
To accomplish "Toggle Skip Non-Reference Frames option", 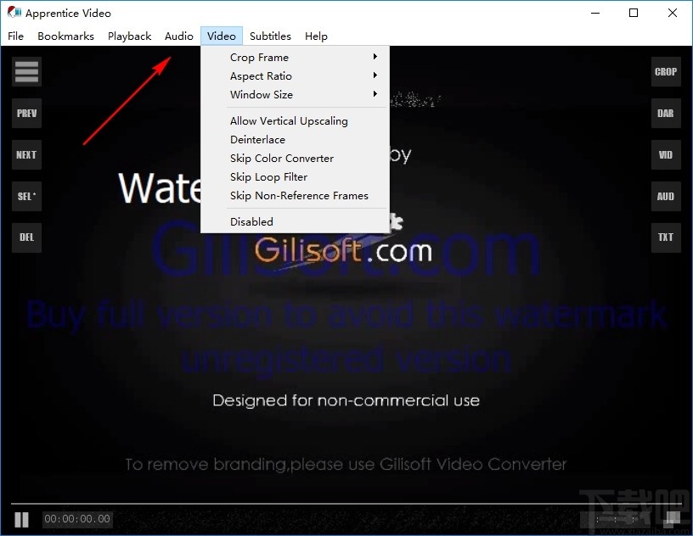I will [295, 195].
